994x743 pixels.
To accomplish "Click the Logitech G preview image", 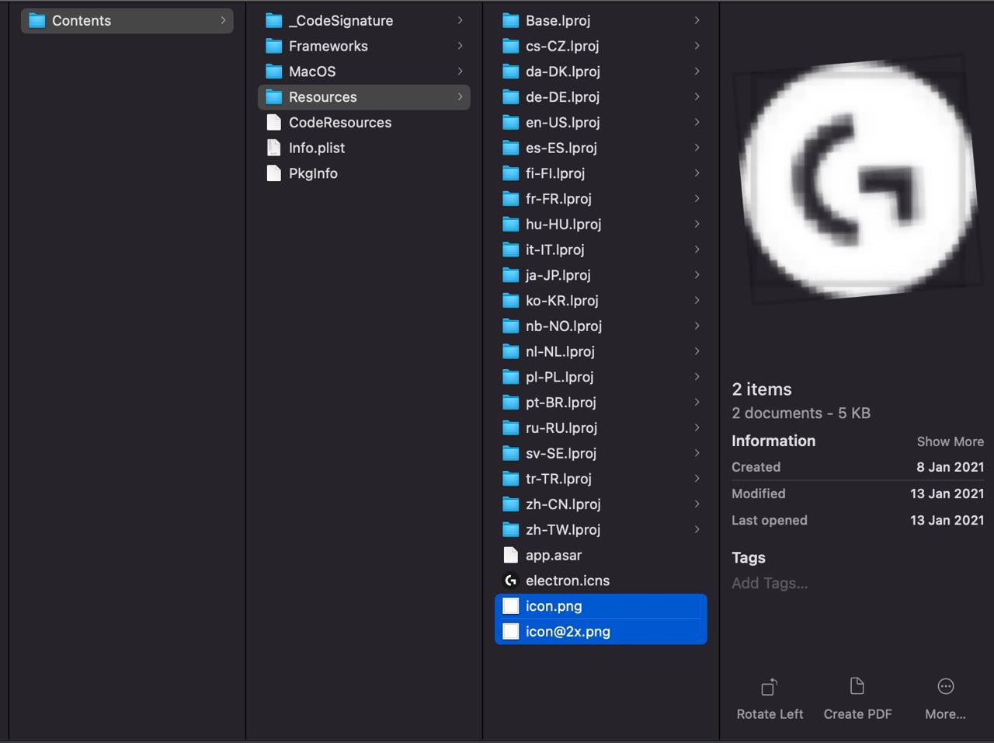I will pyautogui.click(x=857, y=179).
